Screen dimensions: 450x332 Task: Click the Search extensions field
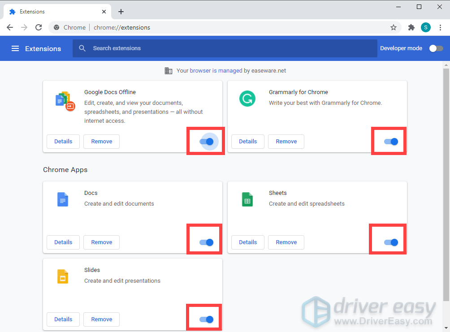click(x=224, y=48)
